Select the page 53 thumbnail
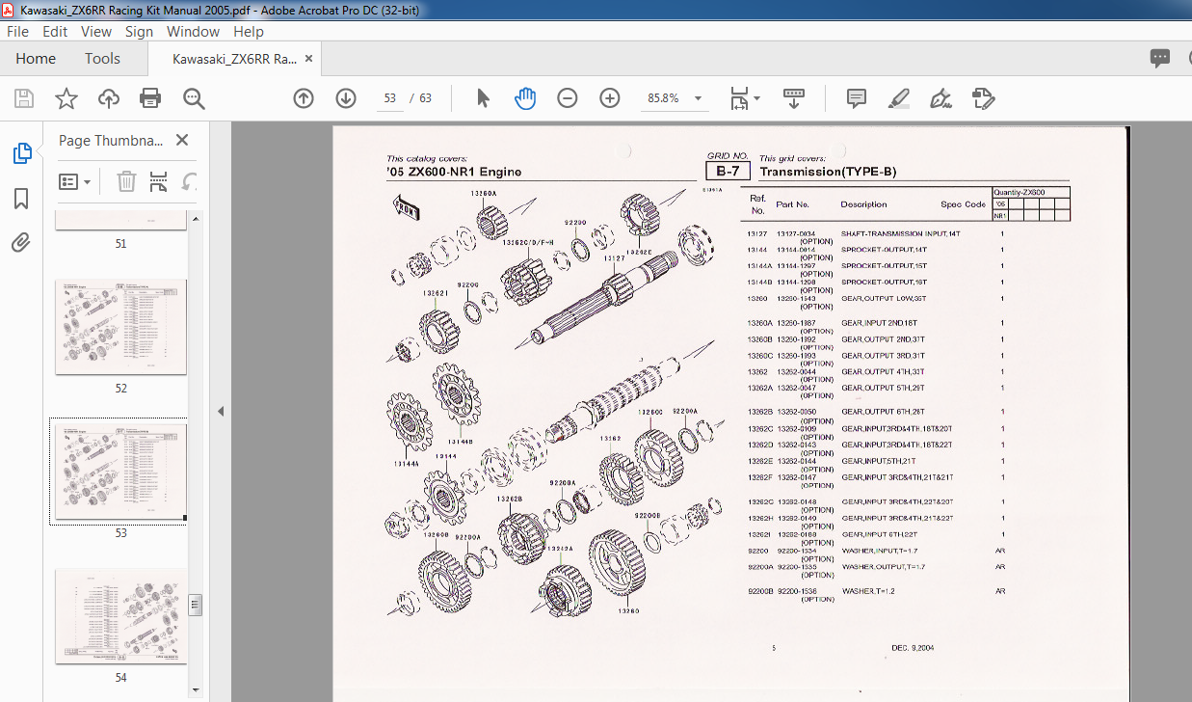Viewport: 1192px width, 702px height. 120,471
